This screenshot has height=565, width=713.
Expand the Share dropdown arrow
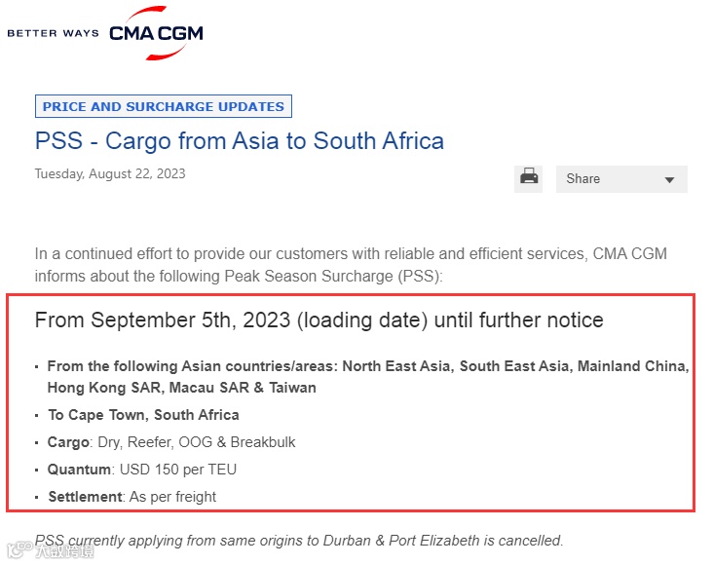pyautogui.click(x=669, y=179)
